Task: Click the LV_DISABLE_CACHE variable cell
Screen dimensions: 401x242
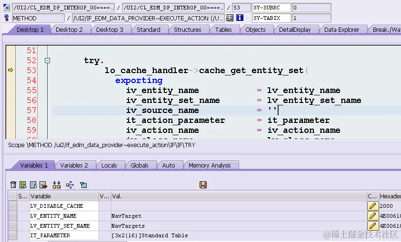Action: 64,206
